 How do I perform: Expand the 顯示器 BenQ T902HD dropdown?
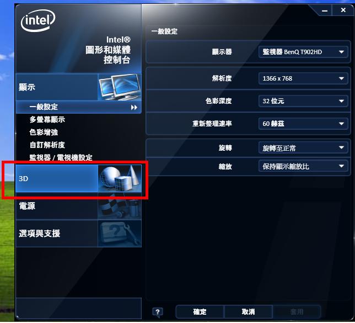pyautogui.click(x=303, y=52)
